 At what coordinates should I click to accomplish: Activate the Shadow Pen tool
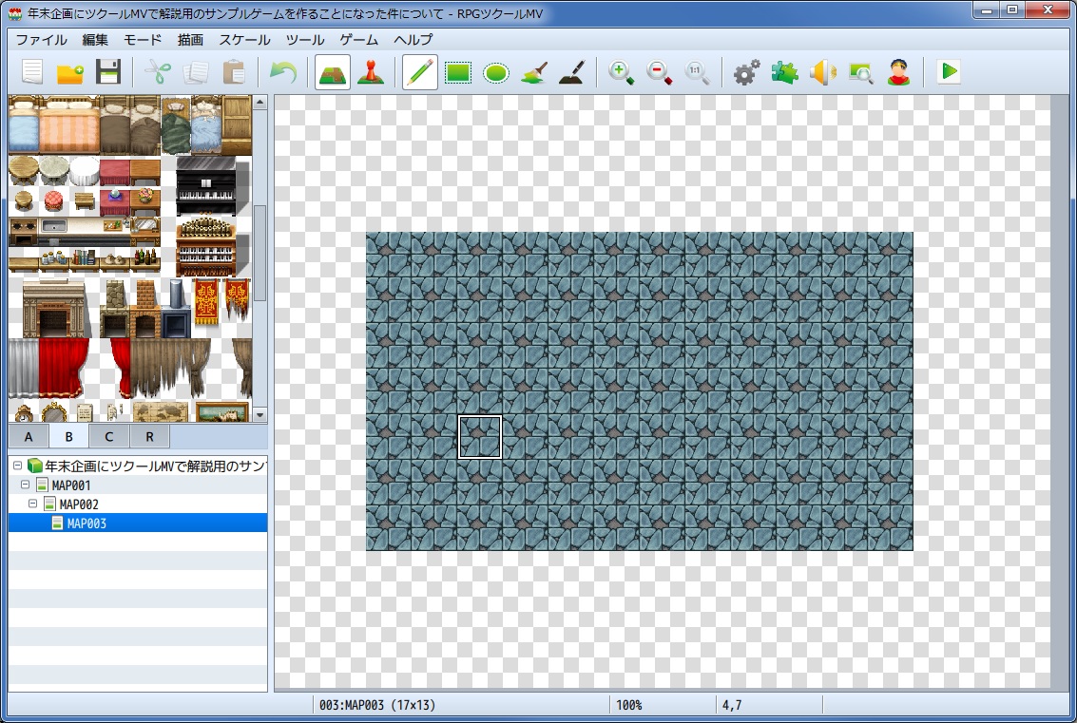(570, 73)
